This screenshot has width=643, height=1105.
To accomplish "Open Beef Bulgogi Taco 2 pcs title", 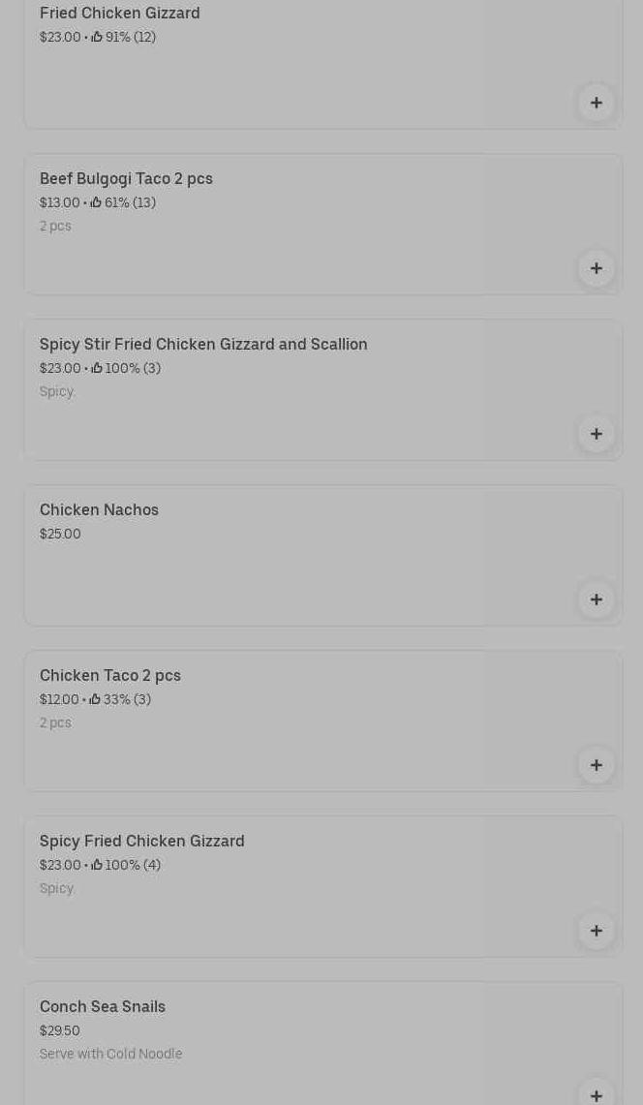I will [126, 178].
